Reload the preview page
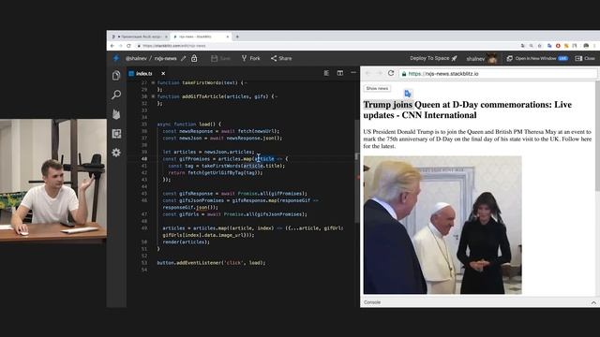The height and width of the screenshot is (337, 600). pyautogui.click(x=391, y=73)
